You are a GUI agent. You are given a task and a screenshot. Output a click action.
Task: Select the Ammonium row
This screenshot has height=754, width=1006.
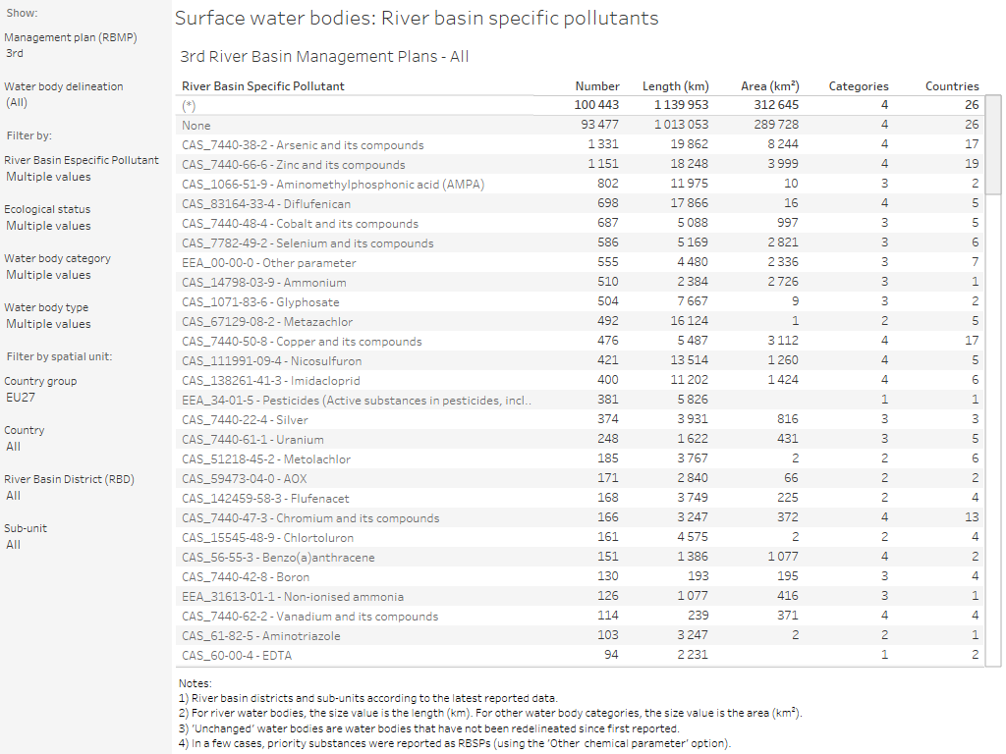580,282
